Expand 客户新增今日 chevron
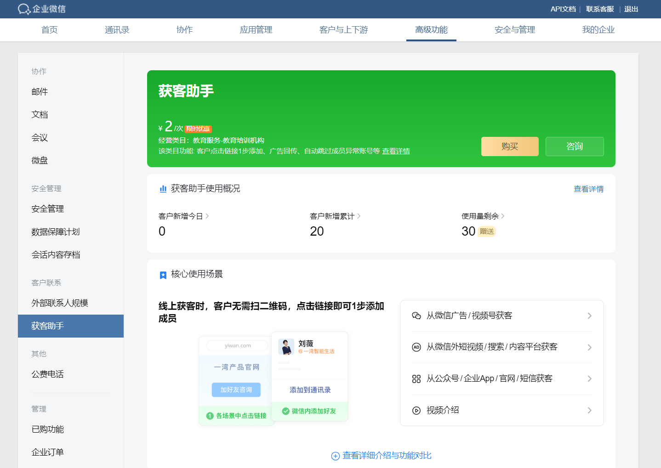The image size is (661, 468). click(207, 216)
